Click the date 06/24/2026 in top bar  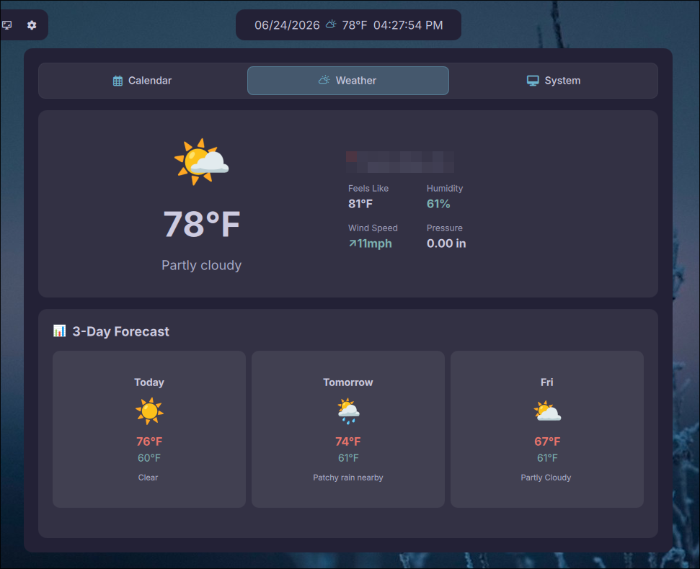click(287, 25)
